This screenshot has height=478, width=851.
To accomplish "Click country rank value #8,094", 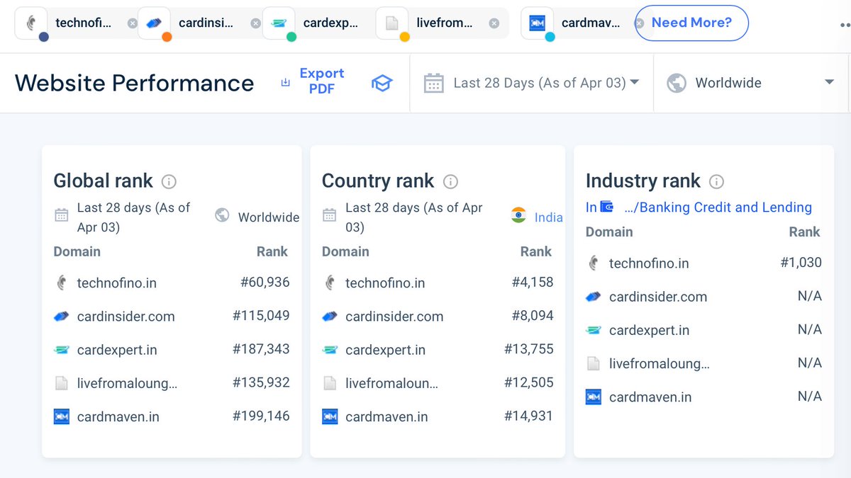I will coord(533,315).
